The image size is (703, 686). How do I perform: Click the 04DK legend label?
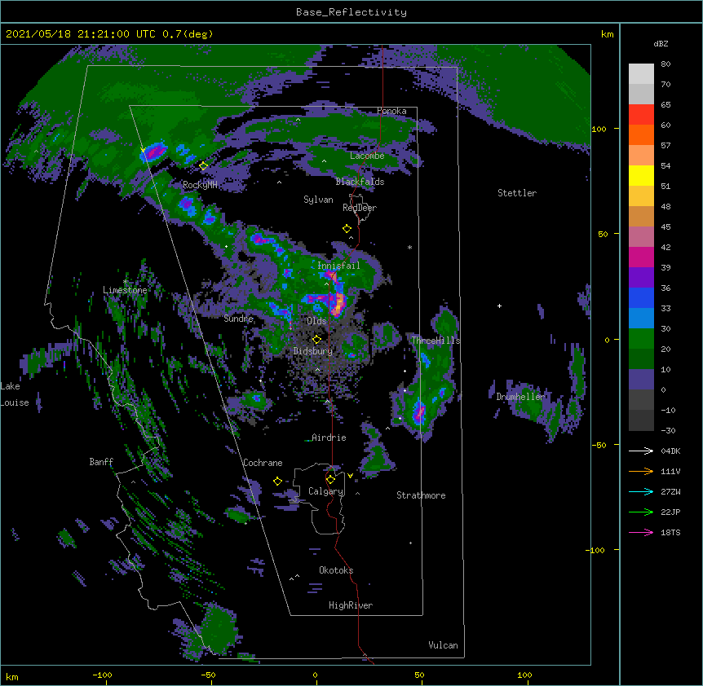[x=670, y=451]
